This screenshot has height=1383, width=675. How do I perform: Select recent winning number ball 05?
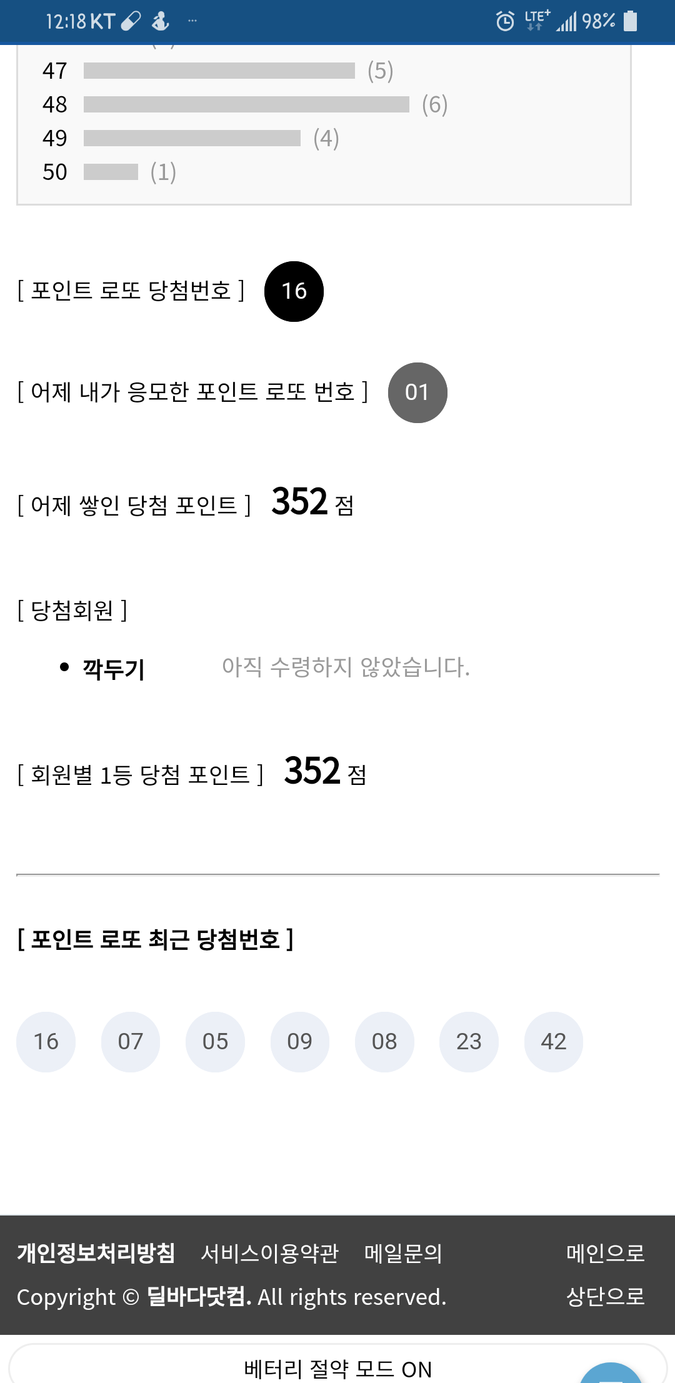215,1042
